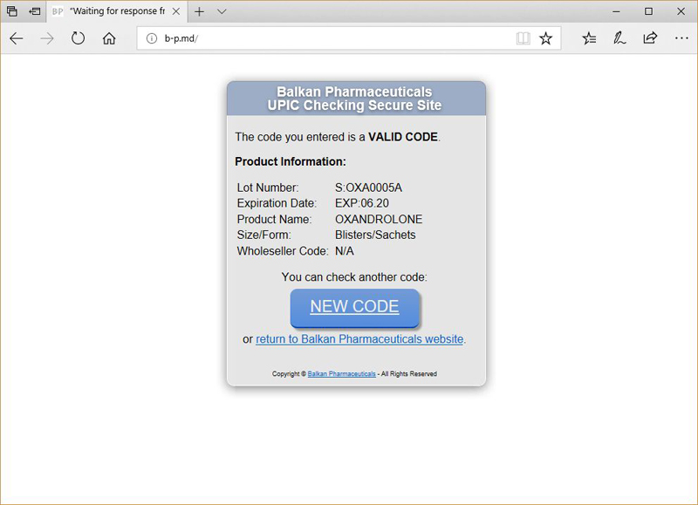
Task: Set these tabs aside
Action: click(x=35, y=11)
